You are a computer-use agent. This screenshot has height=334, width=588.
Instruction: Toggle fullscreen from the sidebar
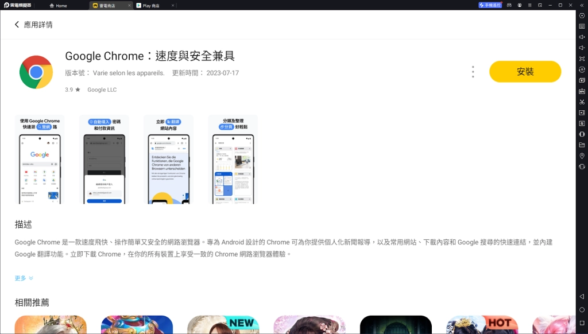582,59
